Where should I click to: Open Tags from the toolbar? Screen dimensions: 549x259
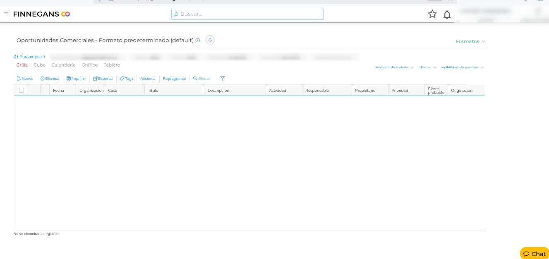(127, 79)
